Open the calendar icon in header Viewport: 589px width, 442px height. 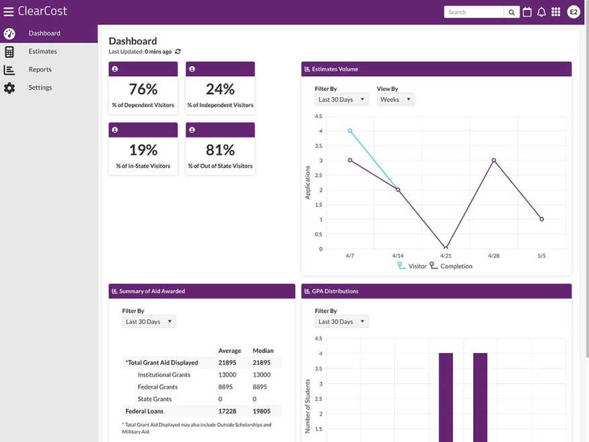pos(527,12)
